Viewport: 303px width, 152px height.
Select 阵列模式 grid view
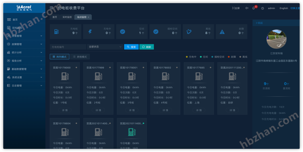pos(59,57)
